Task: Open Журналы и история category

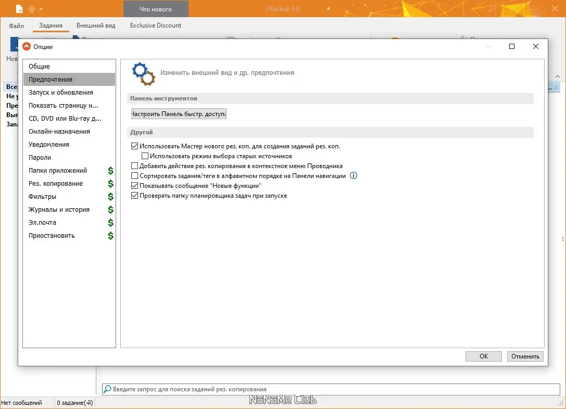Action: point(69,209)
